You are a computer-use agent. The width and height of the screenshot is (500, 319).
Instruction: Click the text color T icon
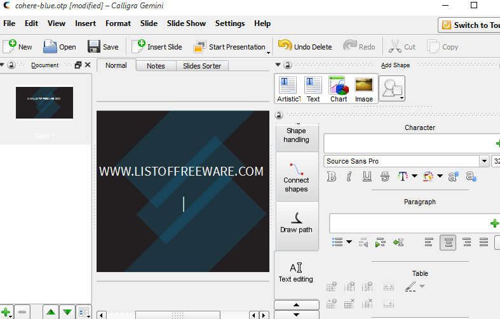pos(403,176)
